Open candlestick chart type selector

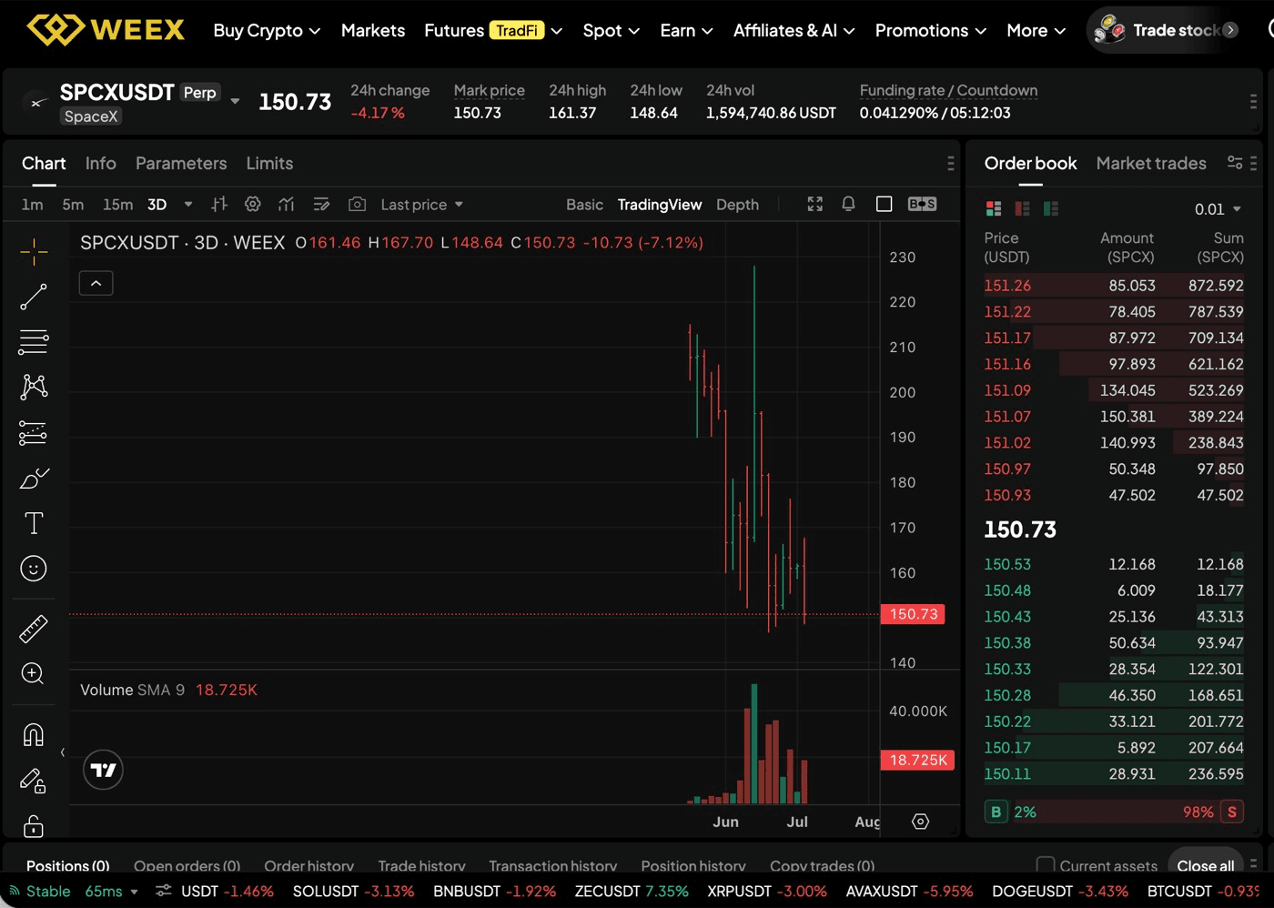click(x=219, y=205)
